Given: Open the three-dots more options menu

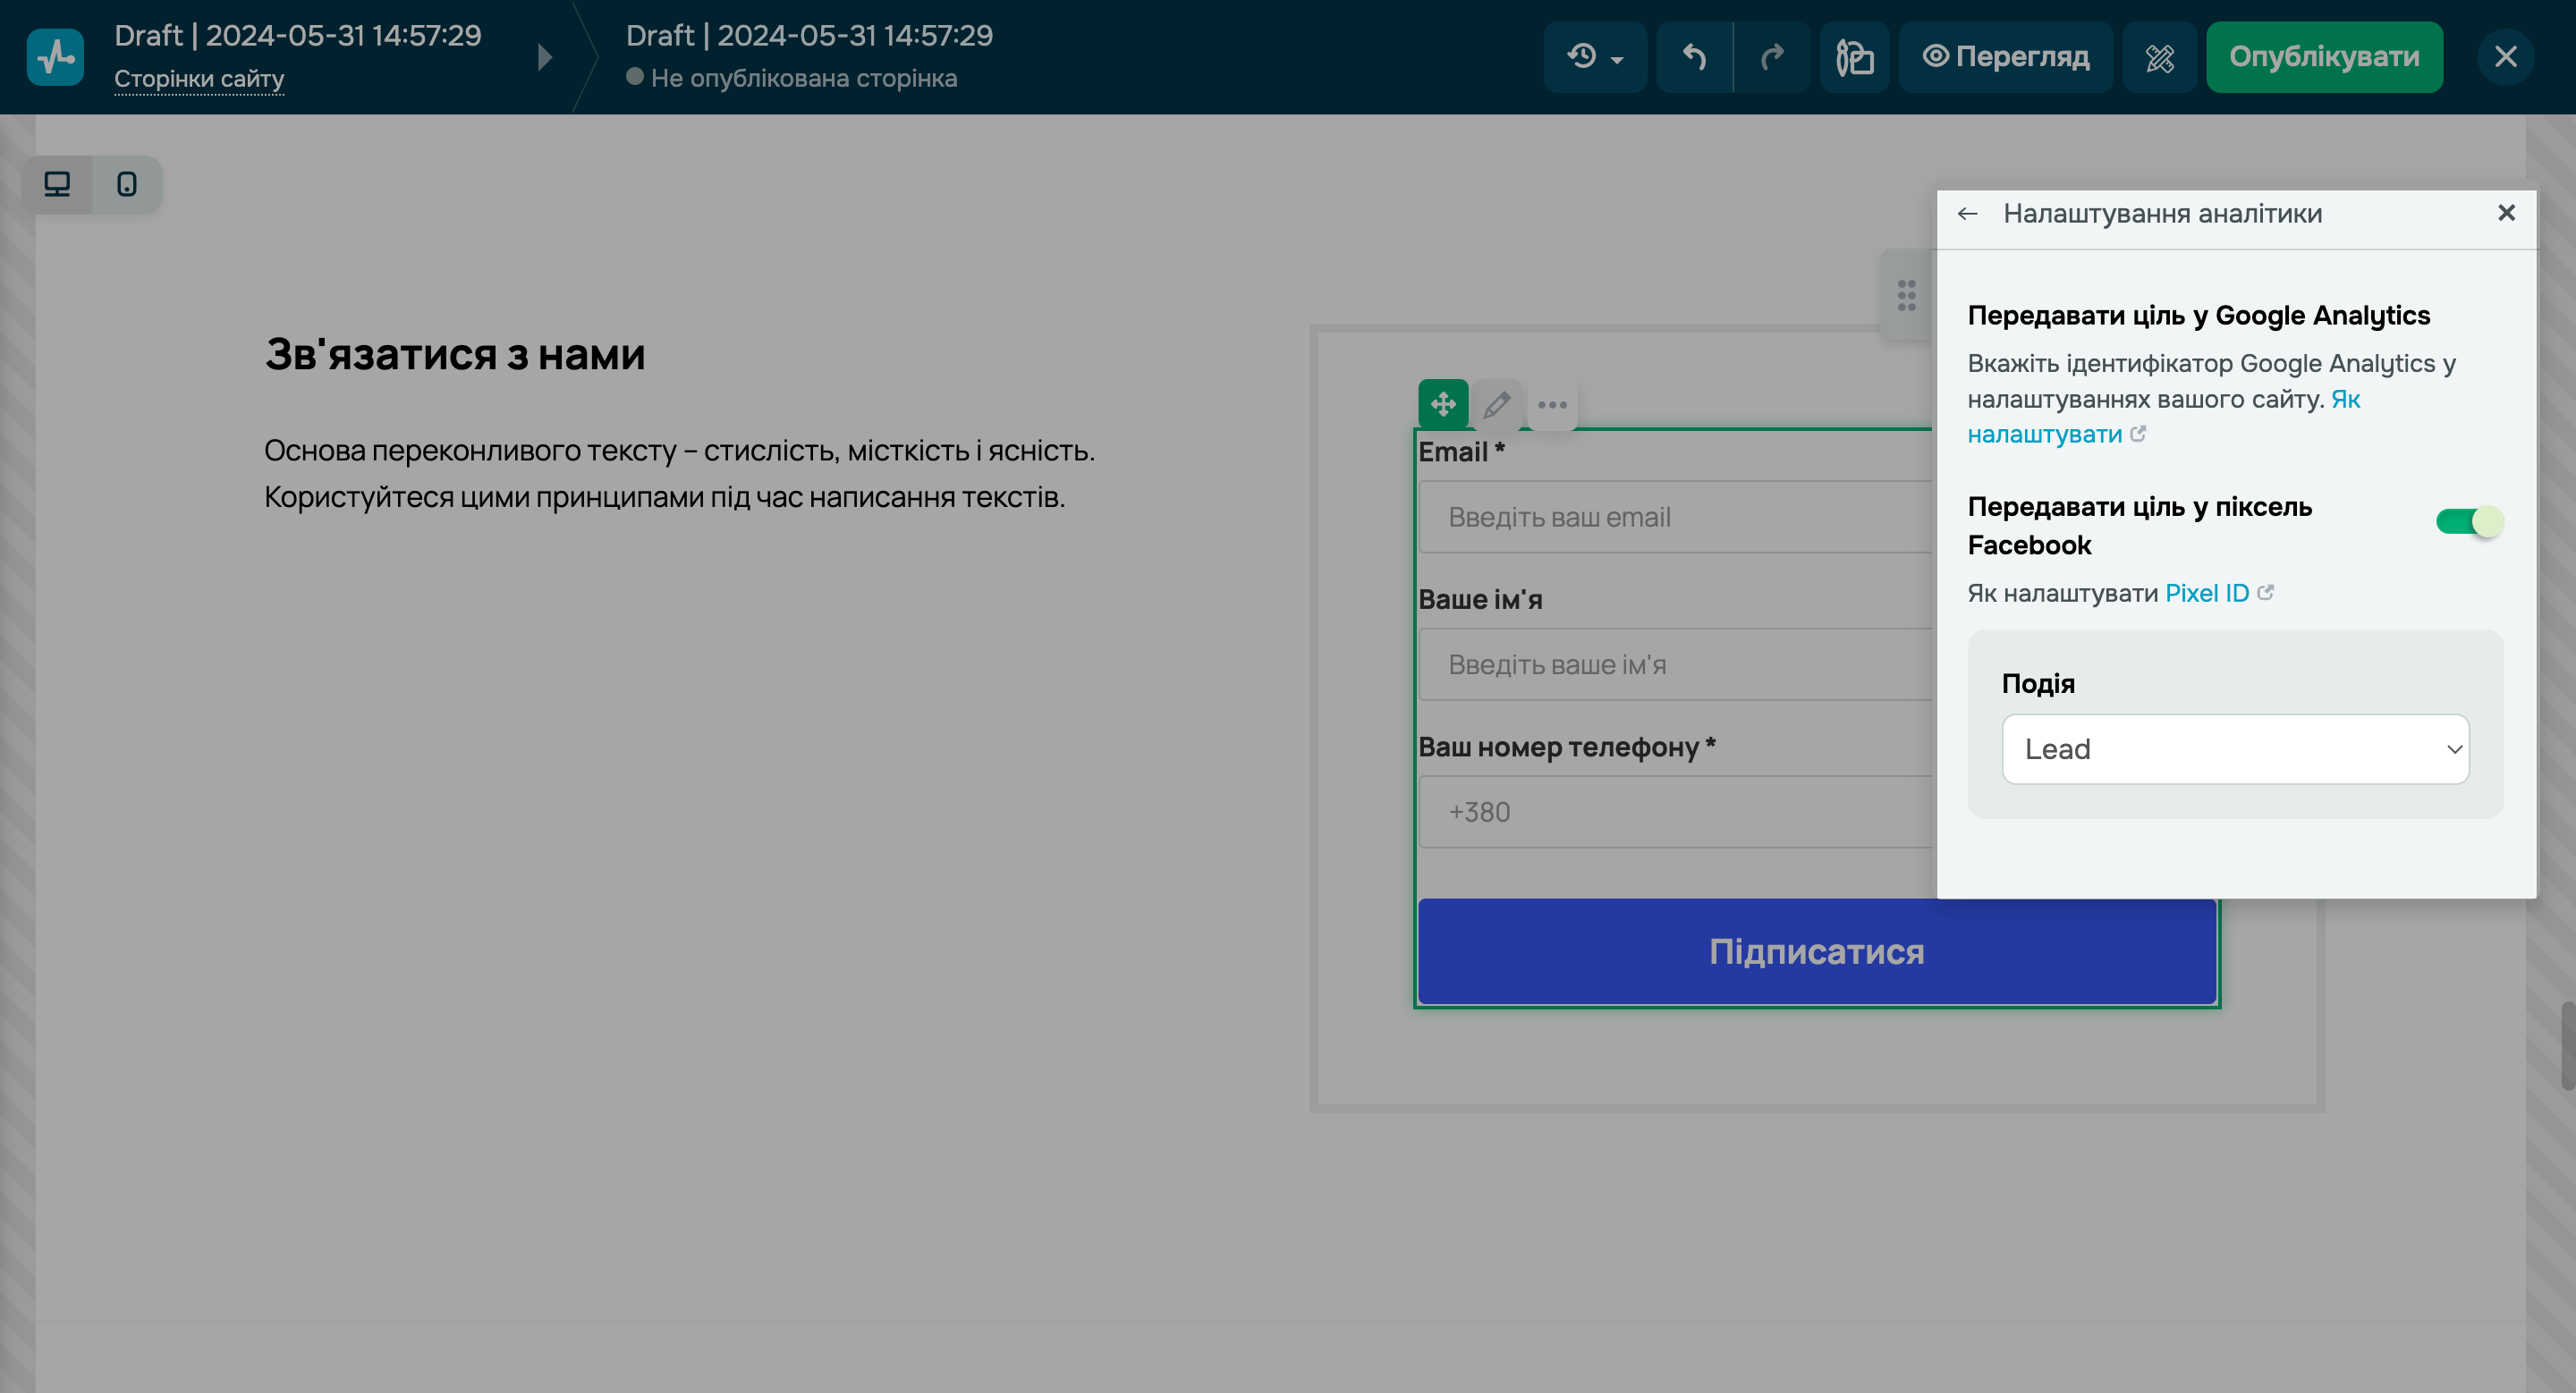Looking at the screenshot, I should point(1552,405).
